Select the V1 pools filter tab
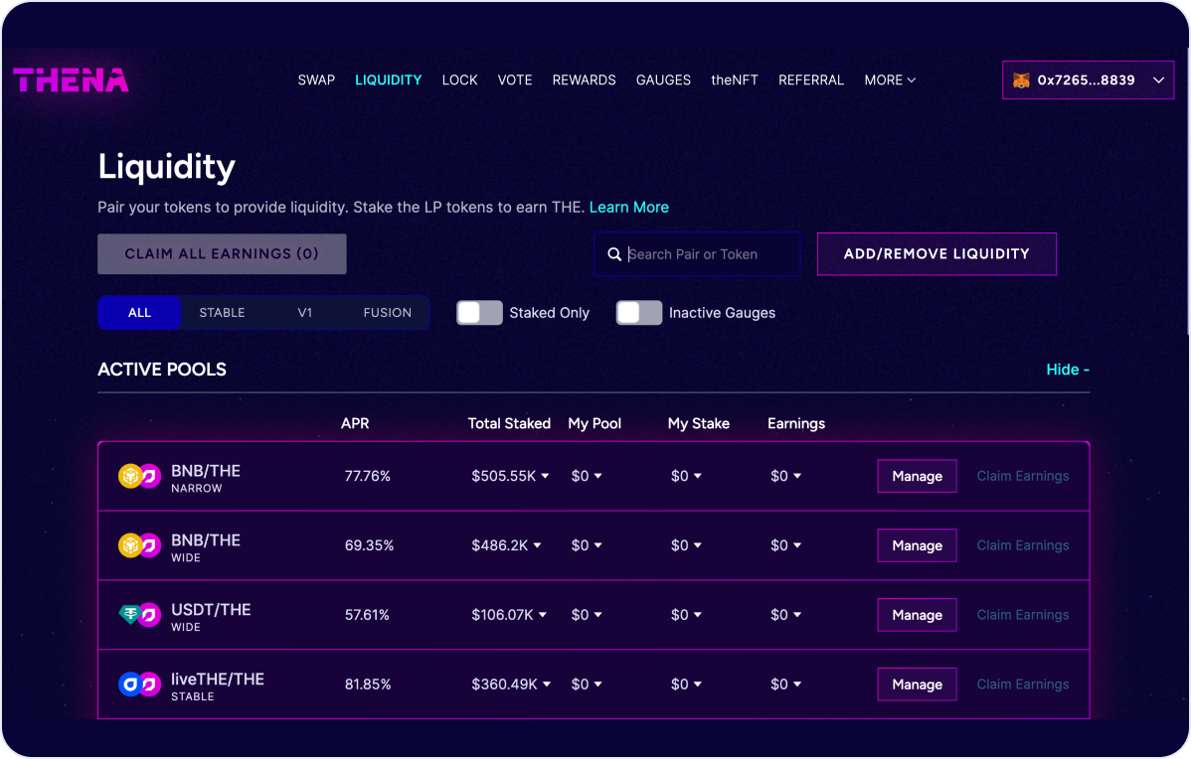 tap(304, 313)
